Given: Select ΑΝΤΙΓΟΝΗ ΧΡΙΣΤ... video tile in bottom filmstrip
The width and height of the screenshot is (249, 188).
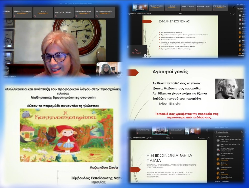Looking at the screenshot, I should pos(160,131).
